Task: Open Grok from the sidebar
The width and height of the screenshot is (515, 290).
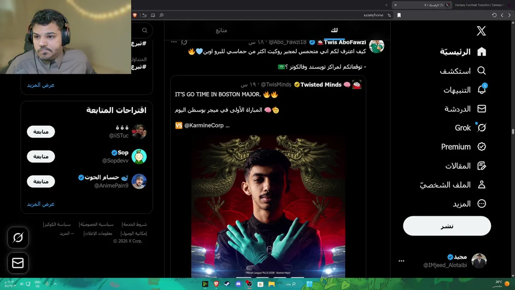Action: coord(471,128)
